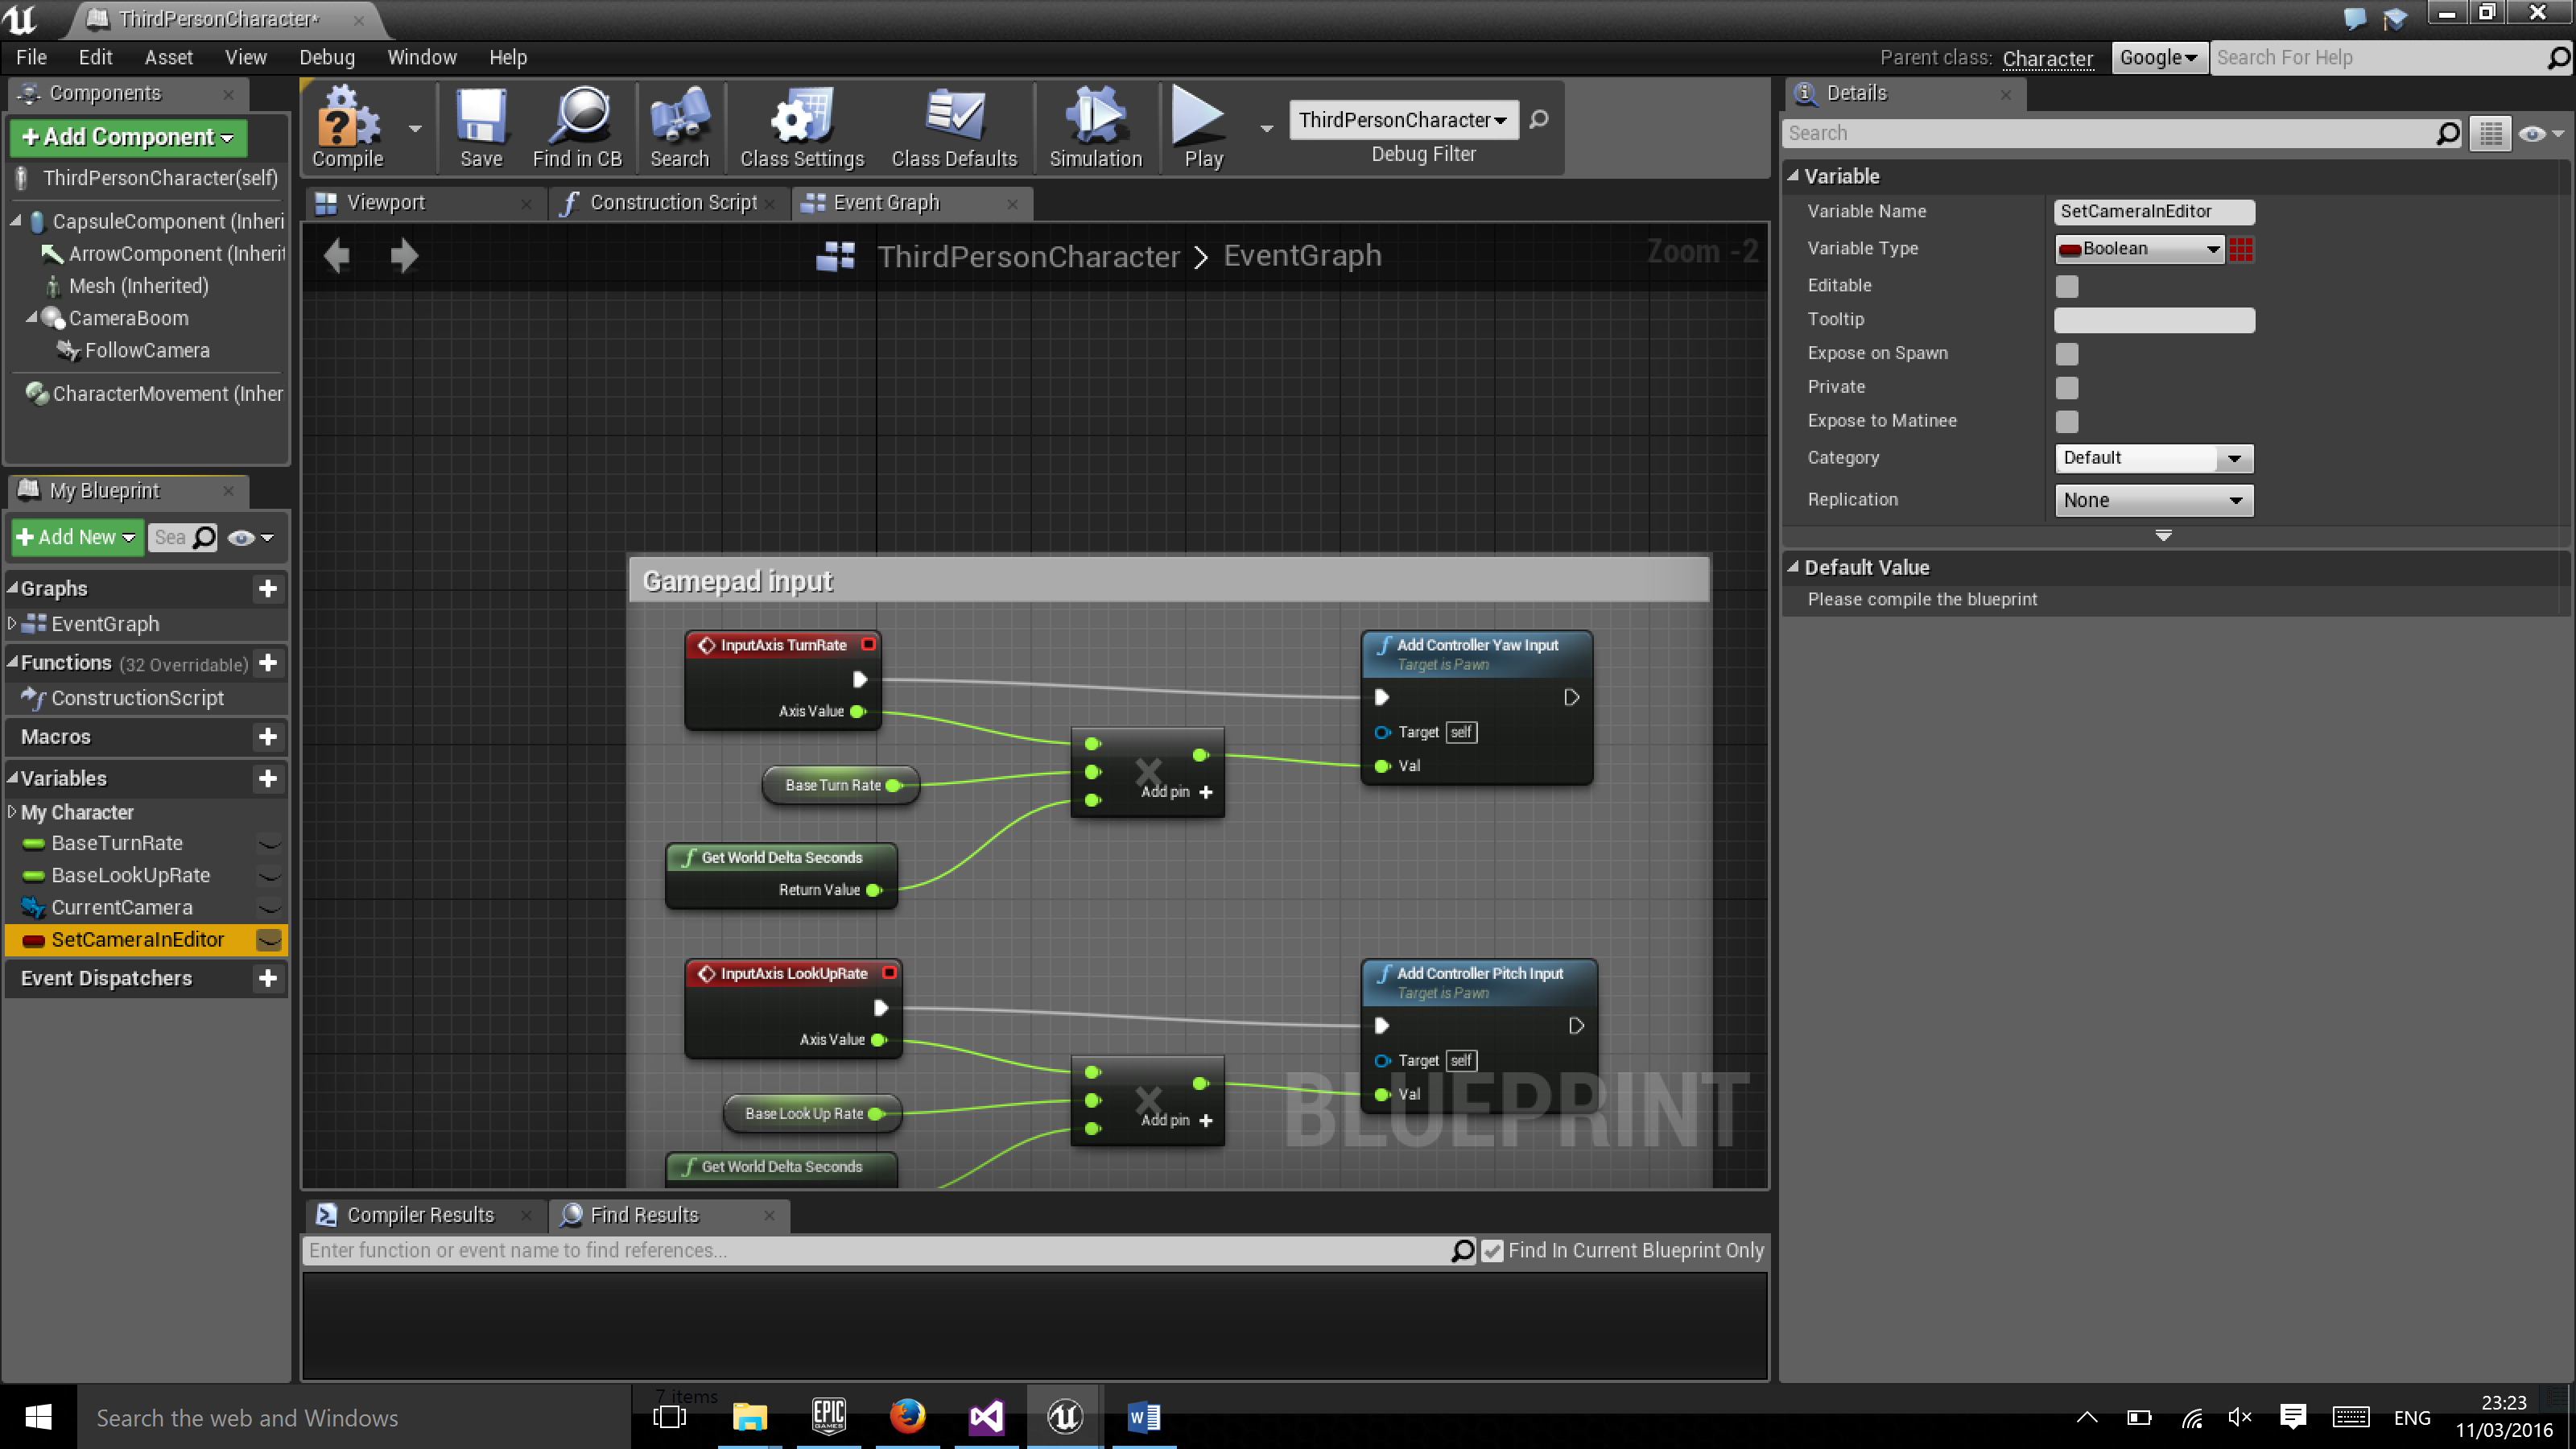This screenshot has width=2576, height=1449.
Task: Collapse CameraBoom component tree
Action: 31,317
